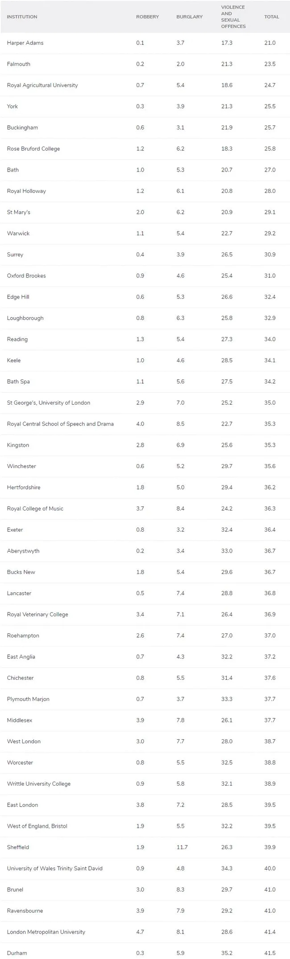Click Royal Veterinary College entry
The image size is (290, 959).
(37, 615)
